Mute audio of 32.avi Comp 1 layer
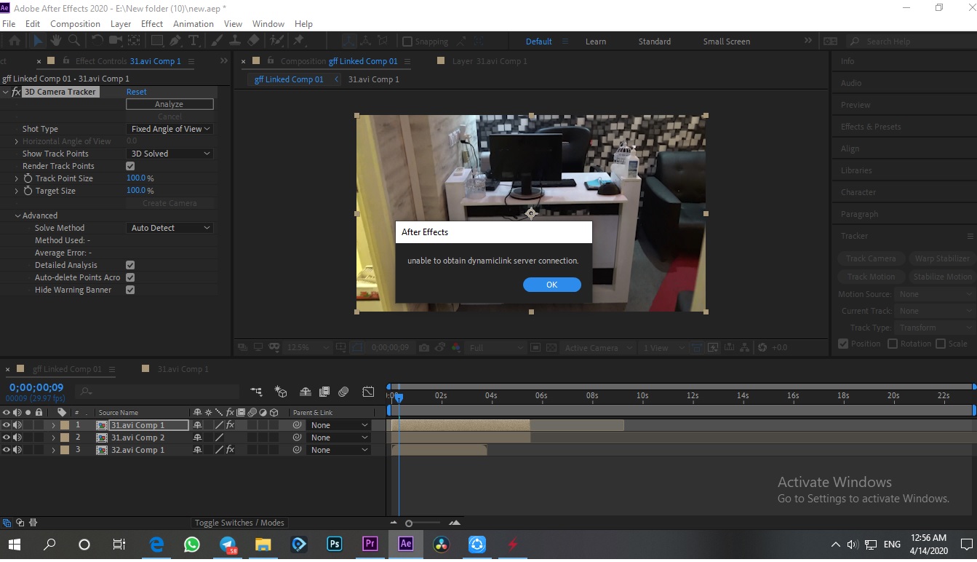The width and height of the screenshot is (977, 562). pos(17,450)
